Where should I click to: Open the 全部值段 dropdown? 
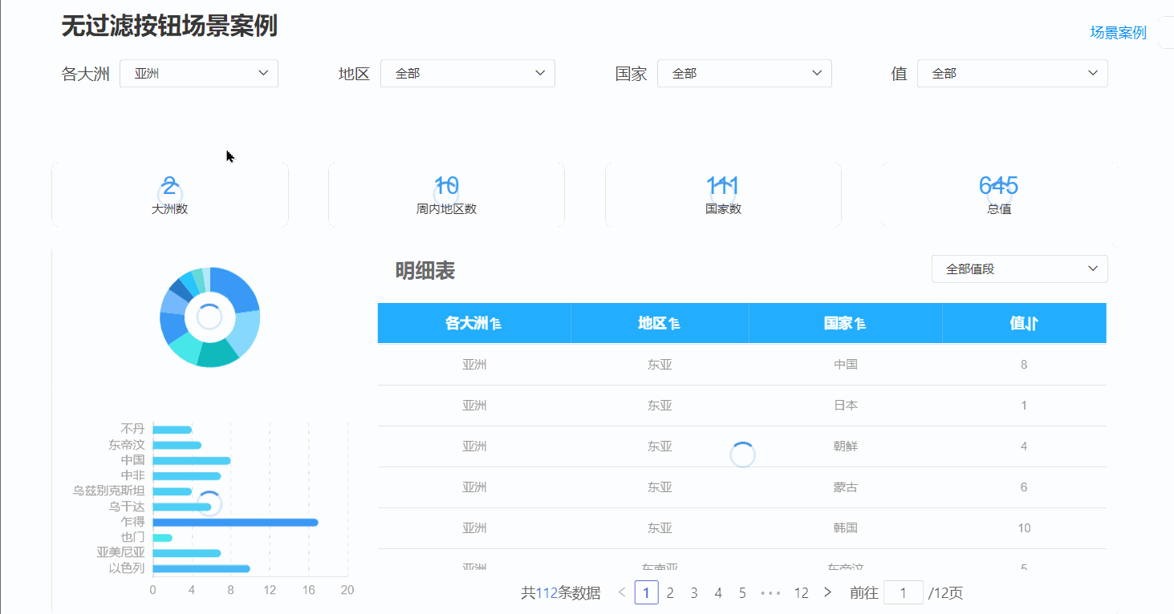[1019, 269]
